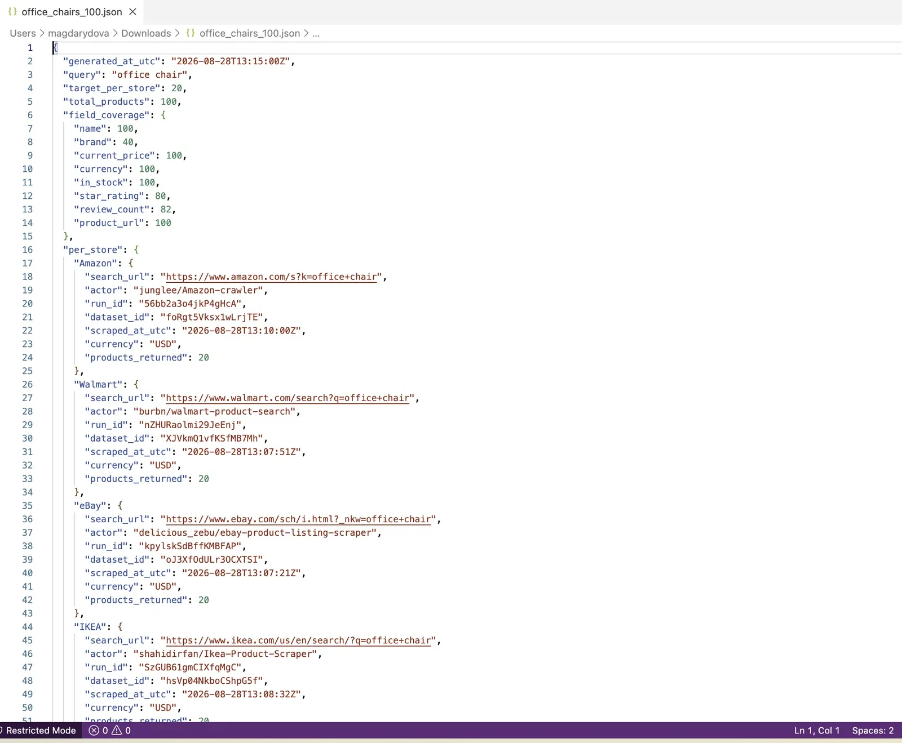Image resolution: width=902 pixels, height=743 pixels.
Task: Click the "2026-08-28T13:08:32Z" scraped timestamp
Action: 241,694
